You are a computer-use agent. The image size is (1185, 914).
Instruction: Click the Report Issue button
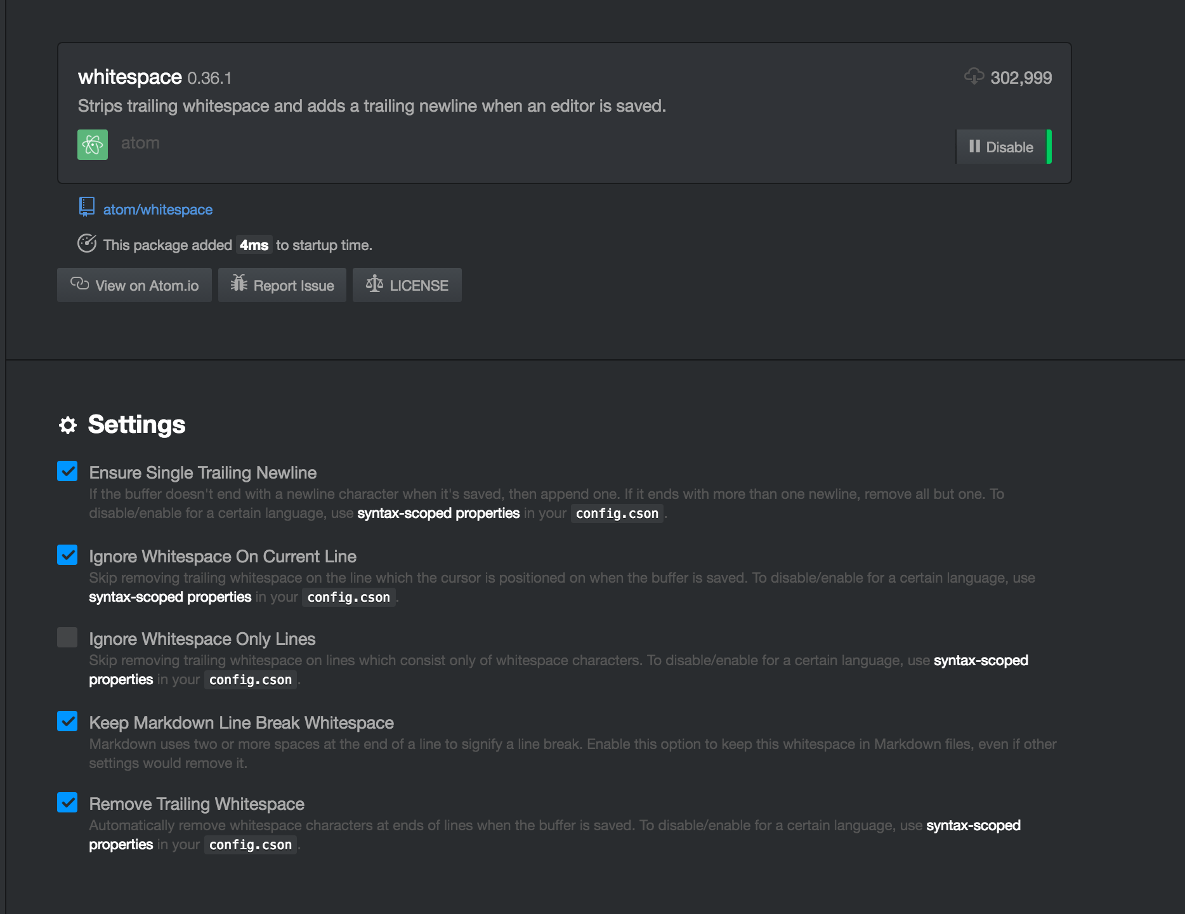click(282, 284)
